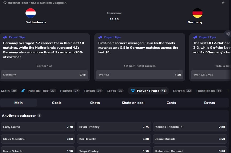Bet on Kevin Schade to score at 3.50
231x153 pixels.
point(38,150)
